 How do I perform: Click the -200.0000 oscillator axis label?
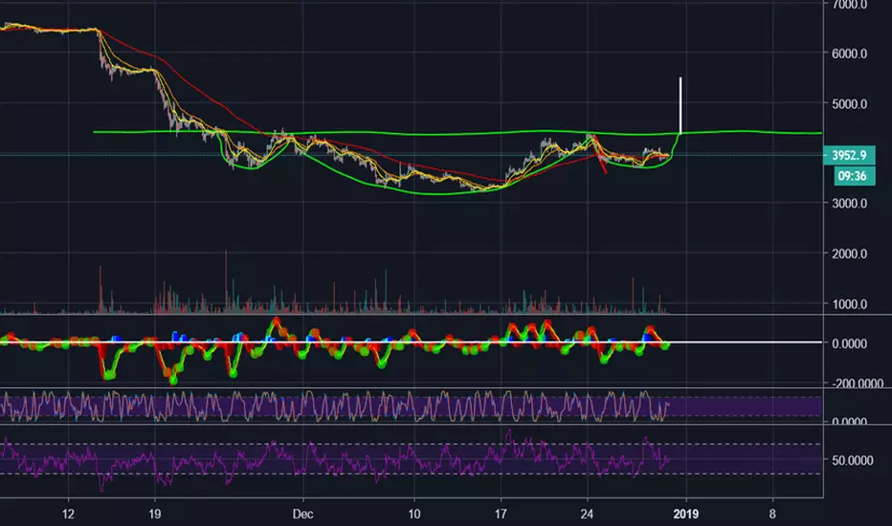point(858,384)
